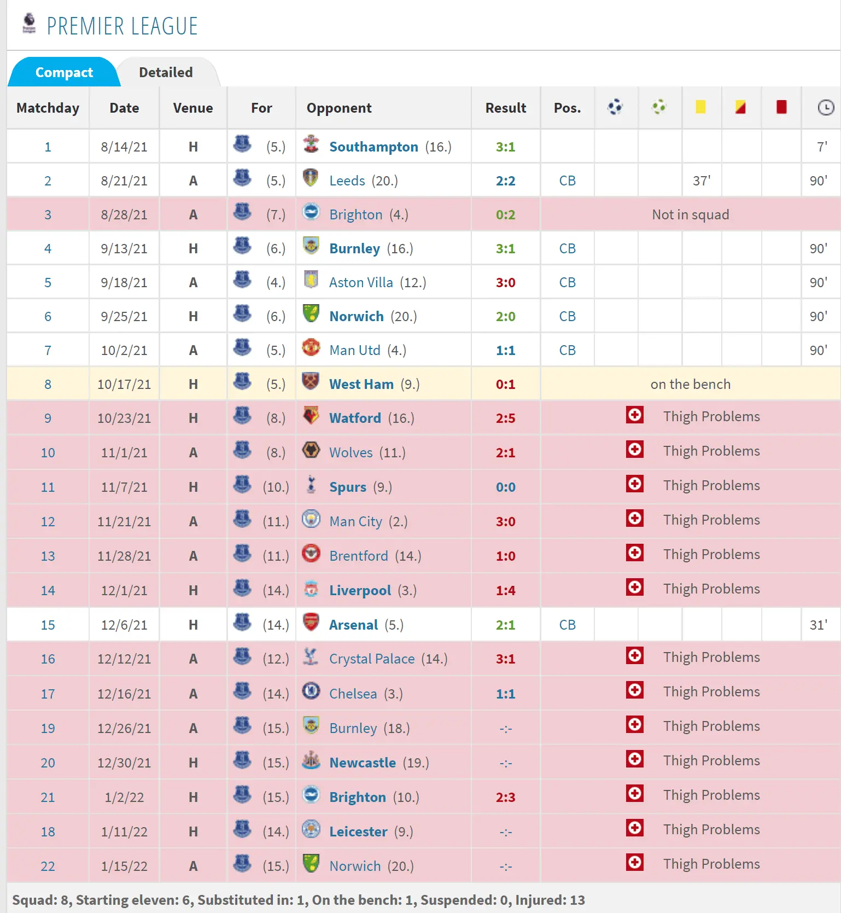
Task: Click the red card column icon
Action: 781,107
